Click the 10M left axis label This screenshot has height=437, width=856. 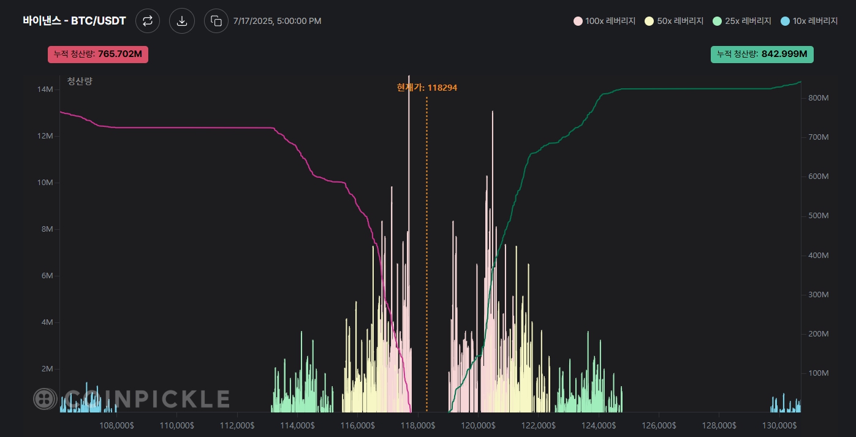click(45, 183)
